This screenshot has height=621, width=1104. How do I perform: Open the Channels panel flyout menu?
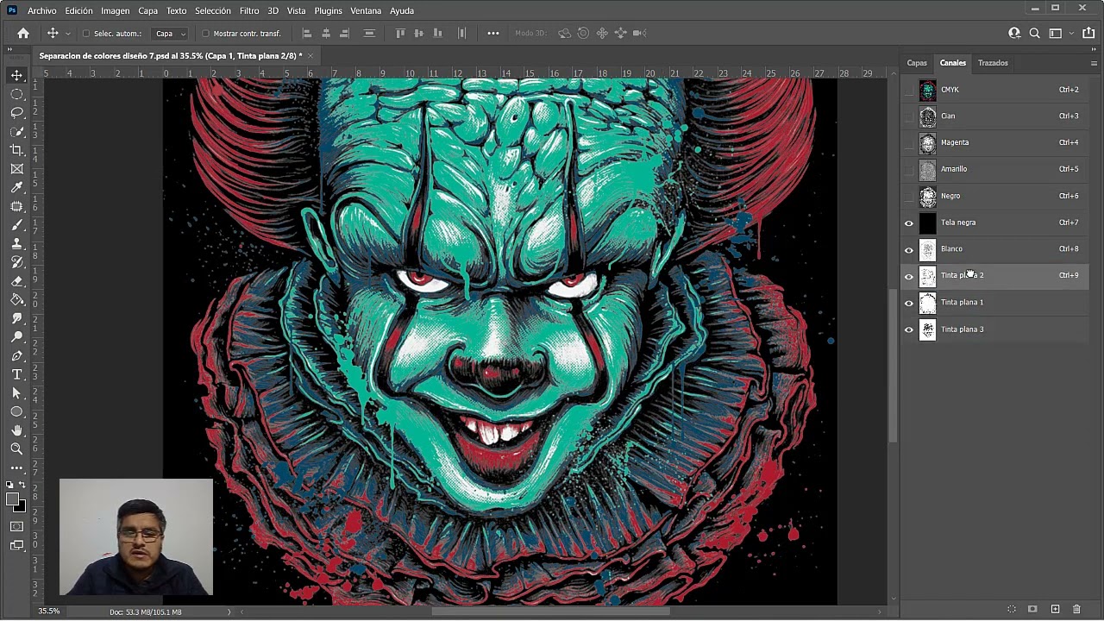(1094, 63)
